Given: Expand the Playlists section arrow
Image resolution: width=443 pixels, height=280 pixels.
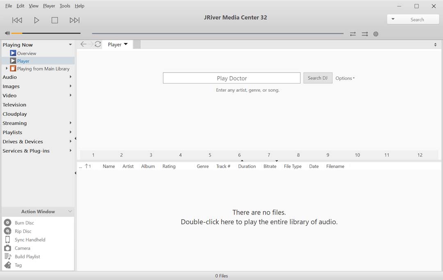Looking at the screenshot, I should pos(71,132).
